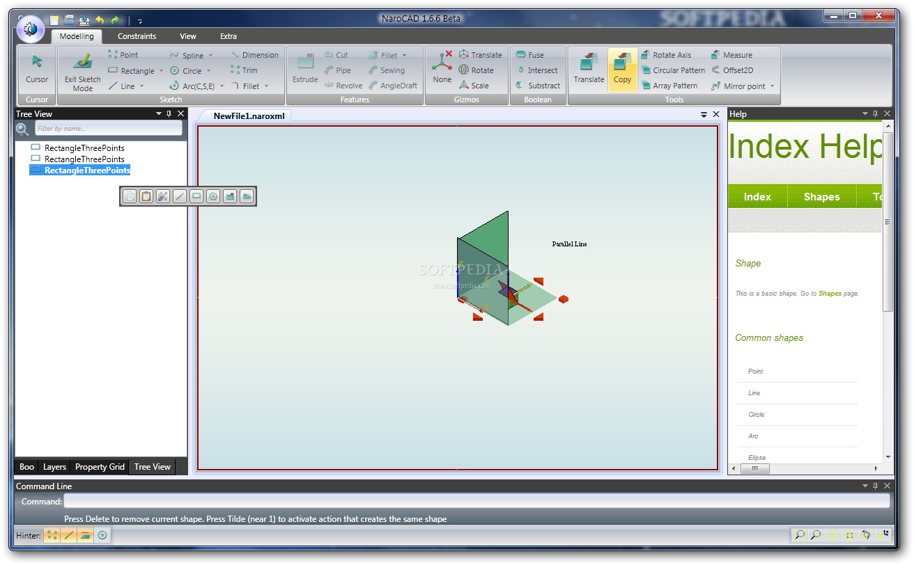
Task: Select the Rotate Axis tool
Action: [666, 55]
